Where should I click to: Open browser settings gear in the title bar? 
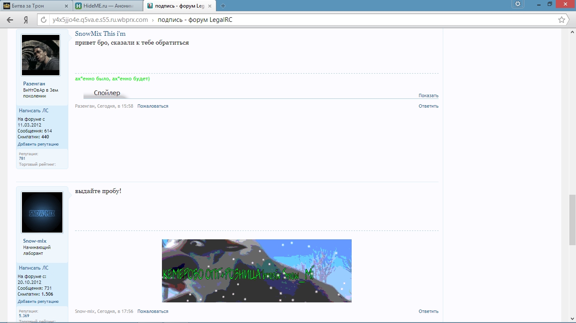point(518,4)
